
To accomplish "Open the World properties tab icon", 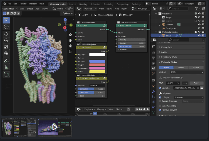I will point(153,73).
